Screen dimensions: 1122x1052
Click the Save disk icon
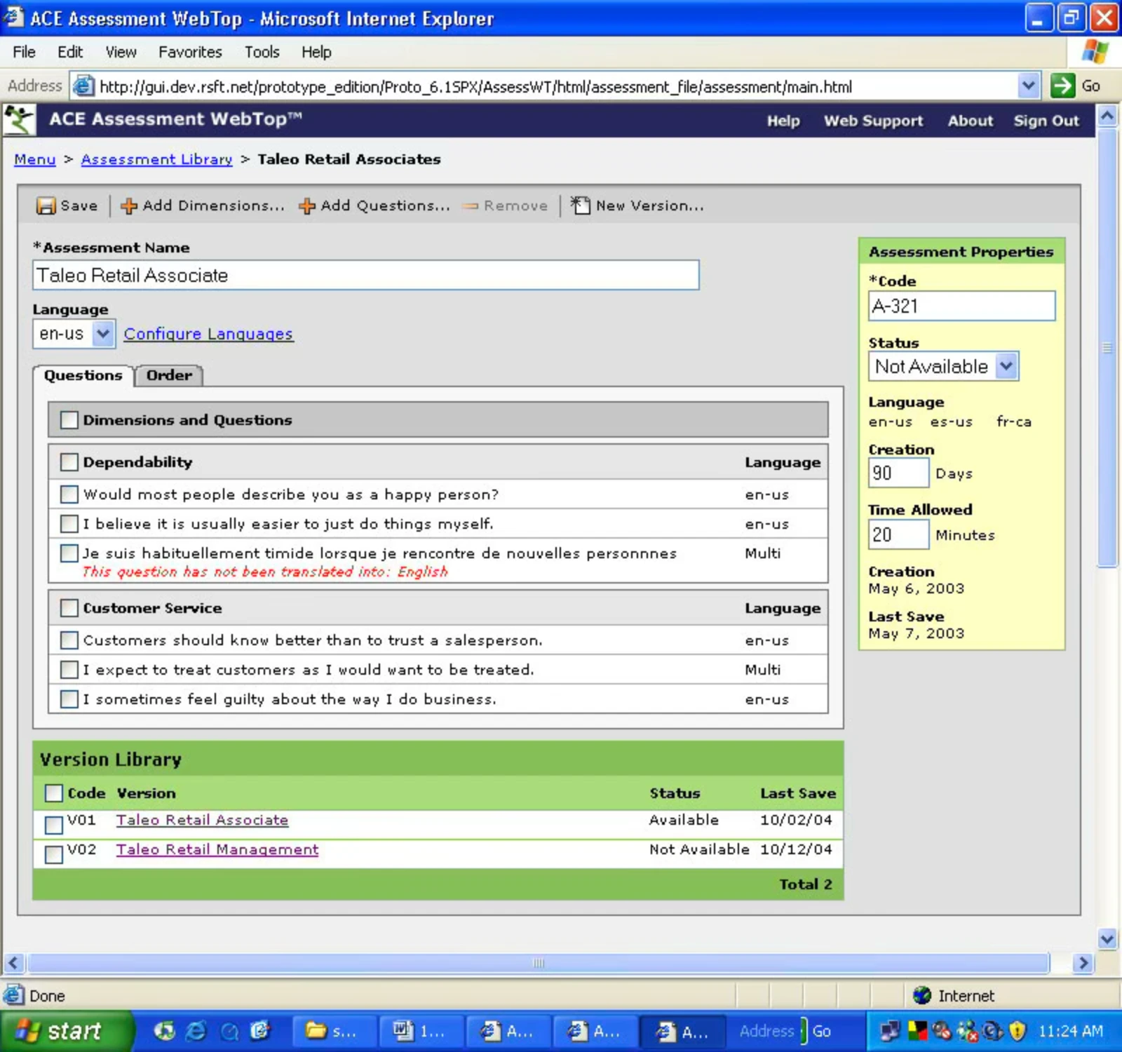click(46, 205)
